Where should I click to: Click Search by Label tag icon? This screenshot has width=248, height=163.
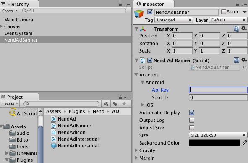[115, 104]
